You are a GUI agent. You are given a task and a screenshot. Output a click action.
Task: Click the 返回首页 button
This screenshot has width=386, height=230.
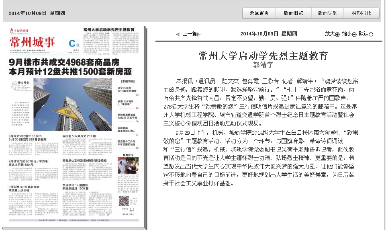[259, 13]
